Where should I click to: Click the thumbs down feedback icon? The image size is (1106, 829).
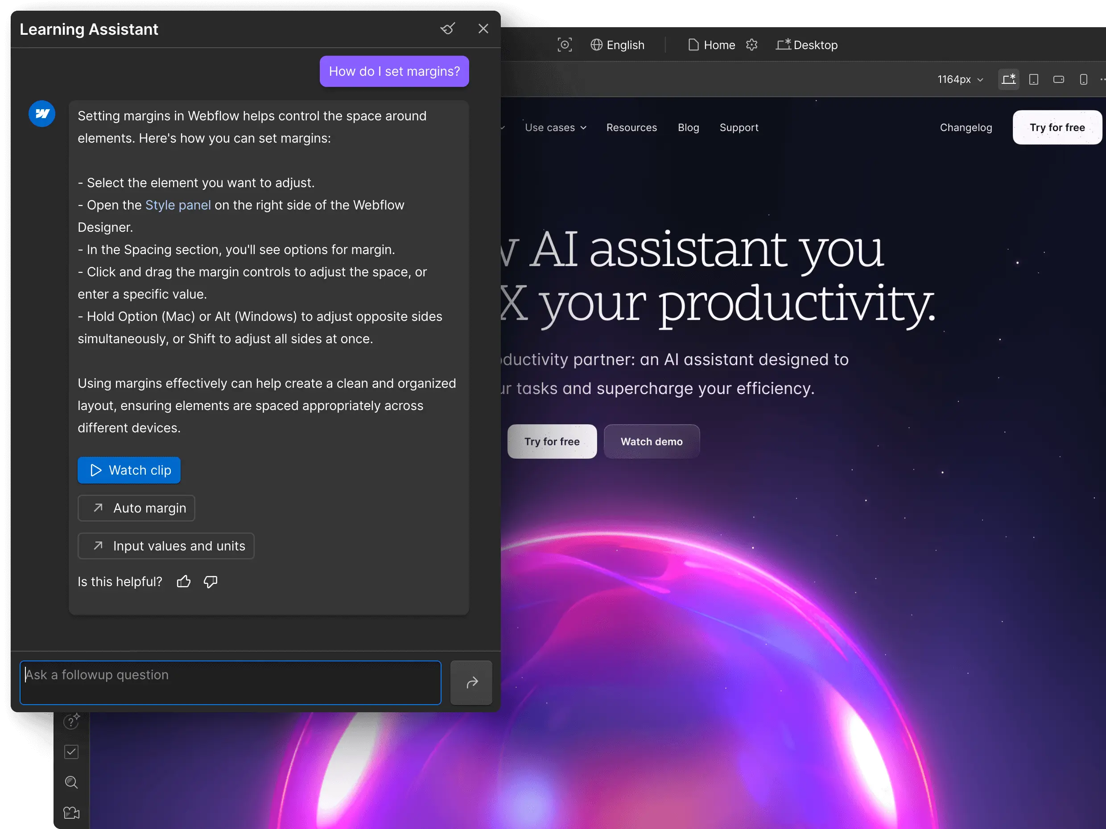(210, 582)
